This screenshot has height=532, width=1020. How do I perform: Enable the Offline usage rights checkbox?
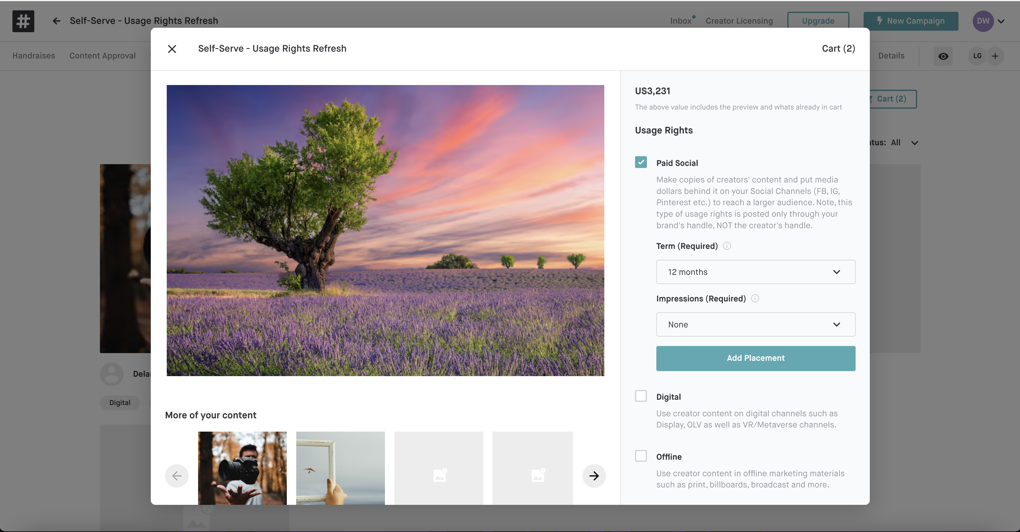(x=641, y=456)
